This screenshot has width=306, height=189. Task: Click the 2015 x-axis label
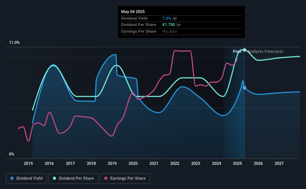pyautogui.click(x=28, y=163)
